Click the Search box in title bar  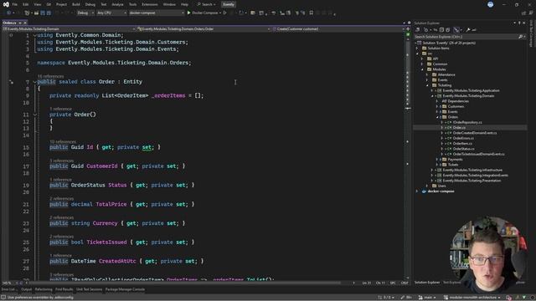(206, 4)
